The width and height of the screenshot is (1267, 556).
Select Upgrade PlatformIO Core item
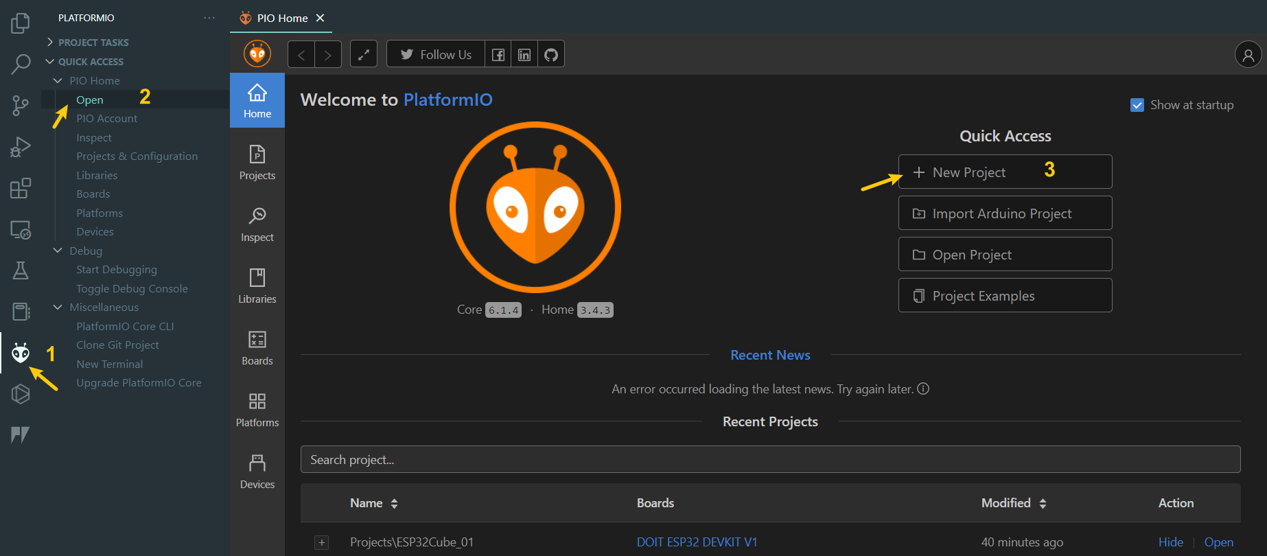[139, 382]
